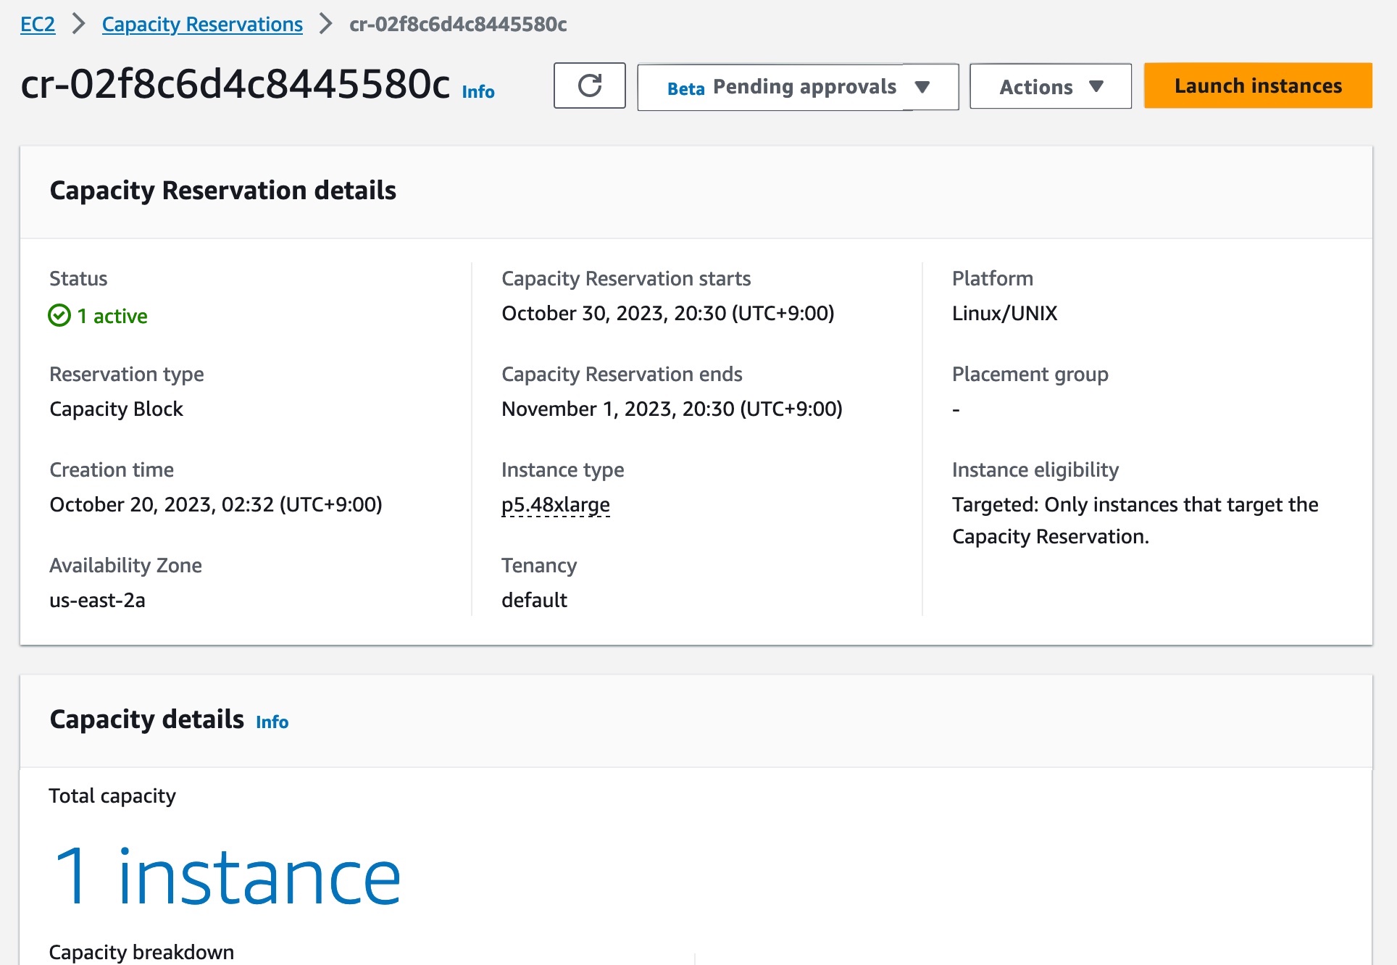
Task: Click the 1 instance total capacity value
Action: pos(228,877)
